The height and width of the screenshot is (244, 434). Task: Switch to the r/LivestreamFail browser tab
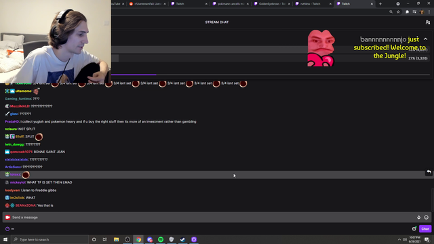click(148, 4)
